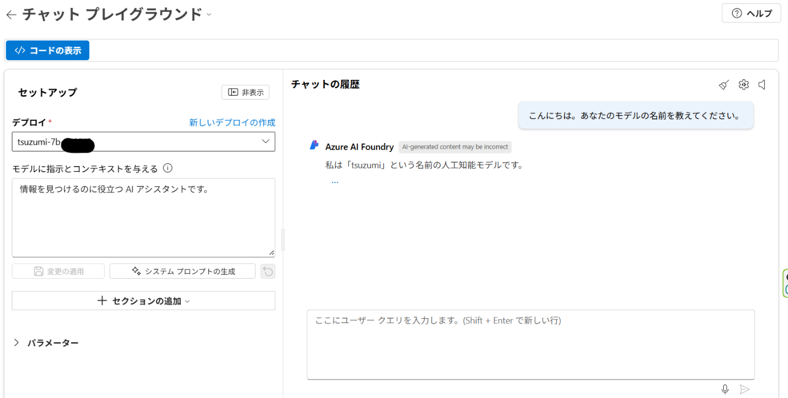Image resolution: width=788 pixels, height=398 pixels.
Task: Open the ヘルプ help button
Action: click(x=751, y=13)
